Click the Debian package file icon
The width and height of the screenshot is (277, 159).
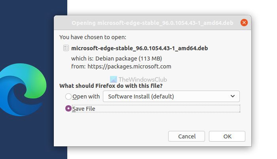[65, 48]
